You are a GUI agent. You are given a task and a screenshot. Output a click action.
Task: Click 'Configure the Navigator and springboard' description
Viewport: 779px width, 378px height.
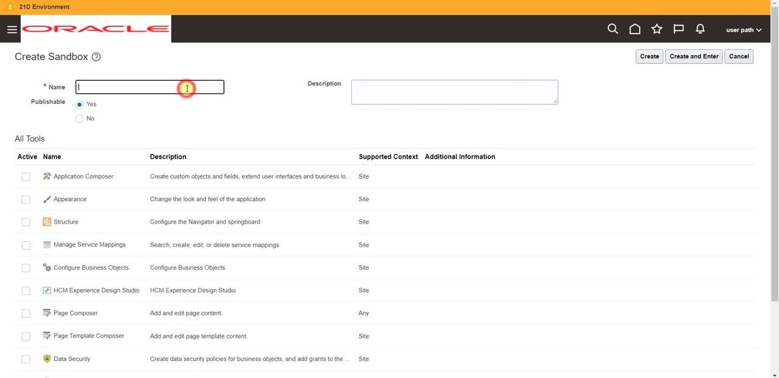coord(205,222)
